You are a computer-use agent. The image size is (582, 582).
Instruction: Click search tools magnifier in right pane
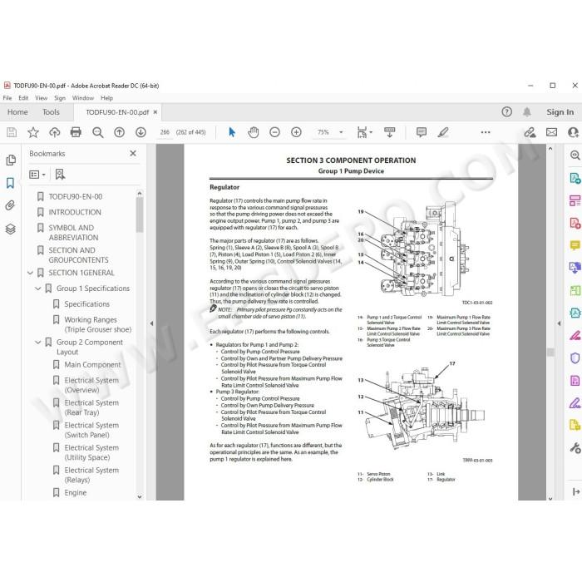575,155
